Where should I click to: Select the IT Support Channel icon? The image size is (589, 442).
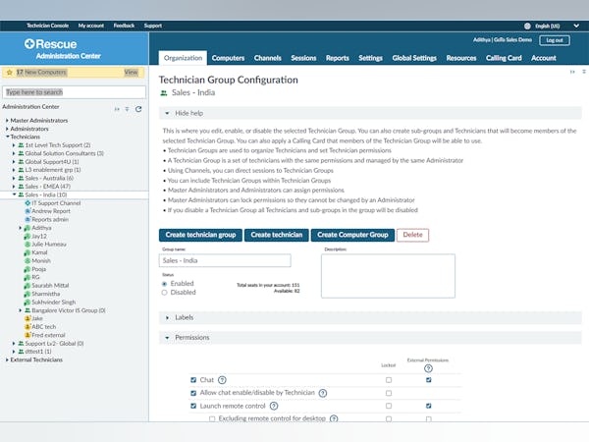(27, 203)
